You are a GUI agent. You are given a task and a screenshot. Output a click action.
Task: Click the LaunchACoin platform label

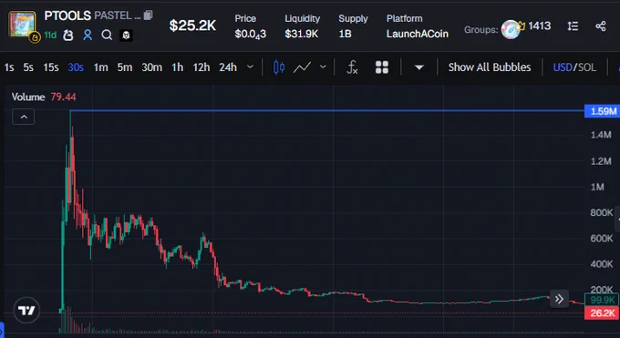pyautogui.click(x=418, y=34)
